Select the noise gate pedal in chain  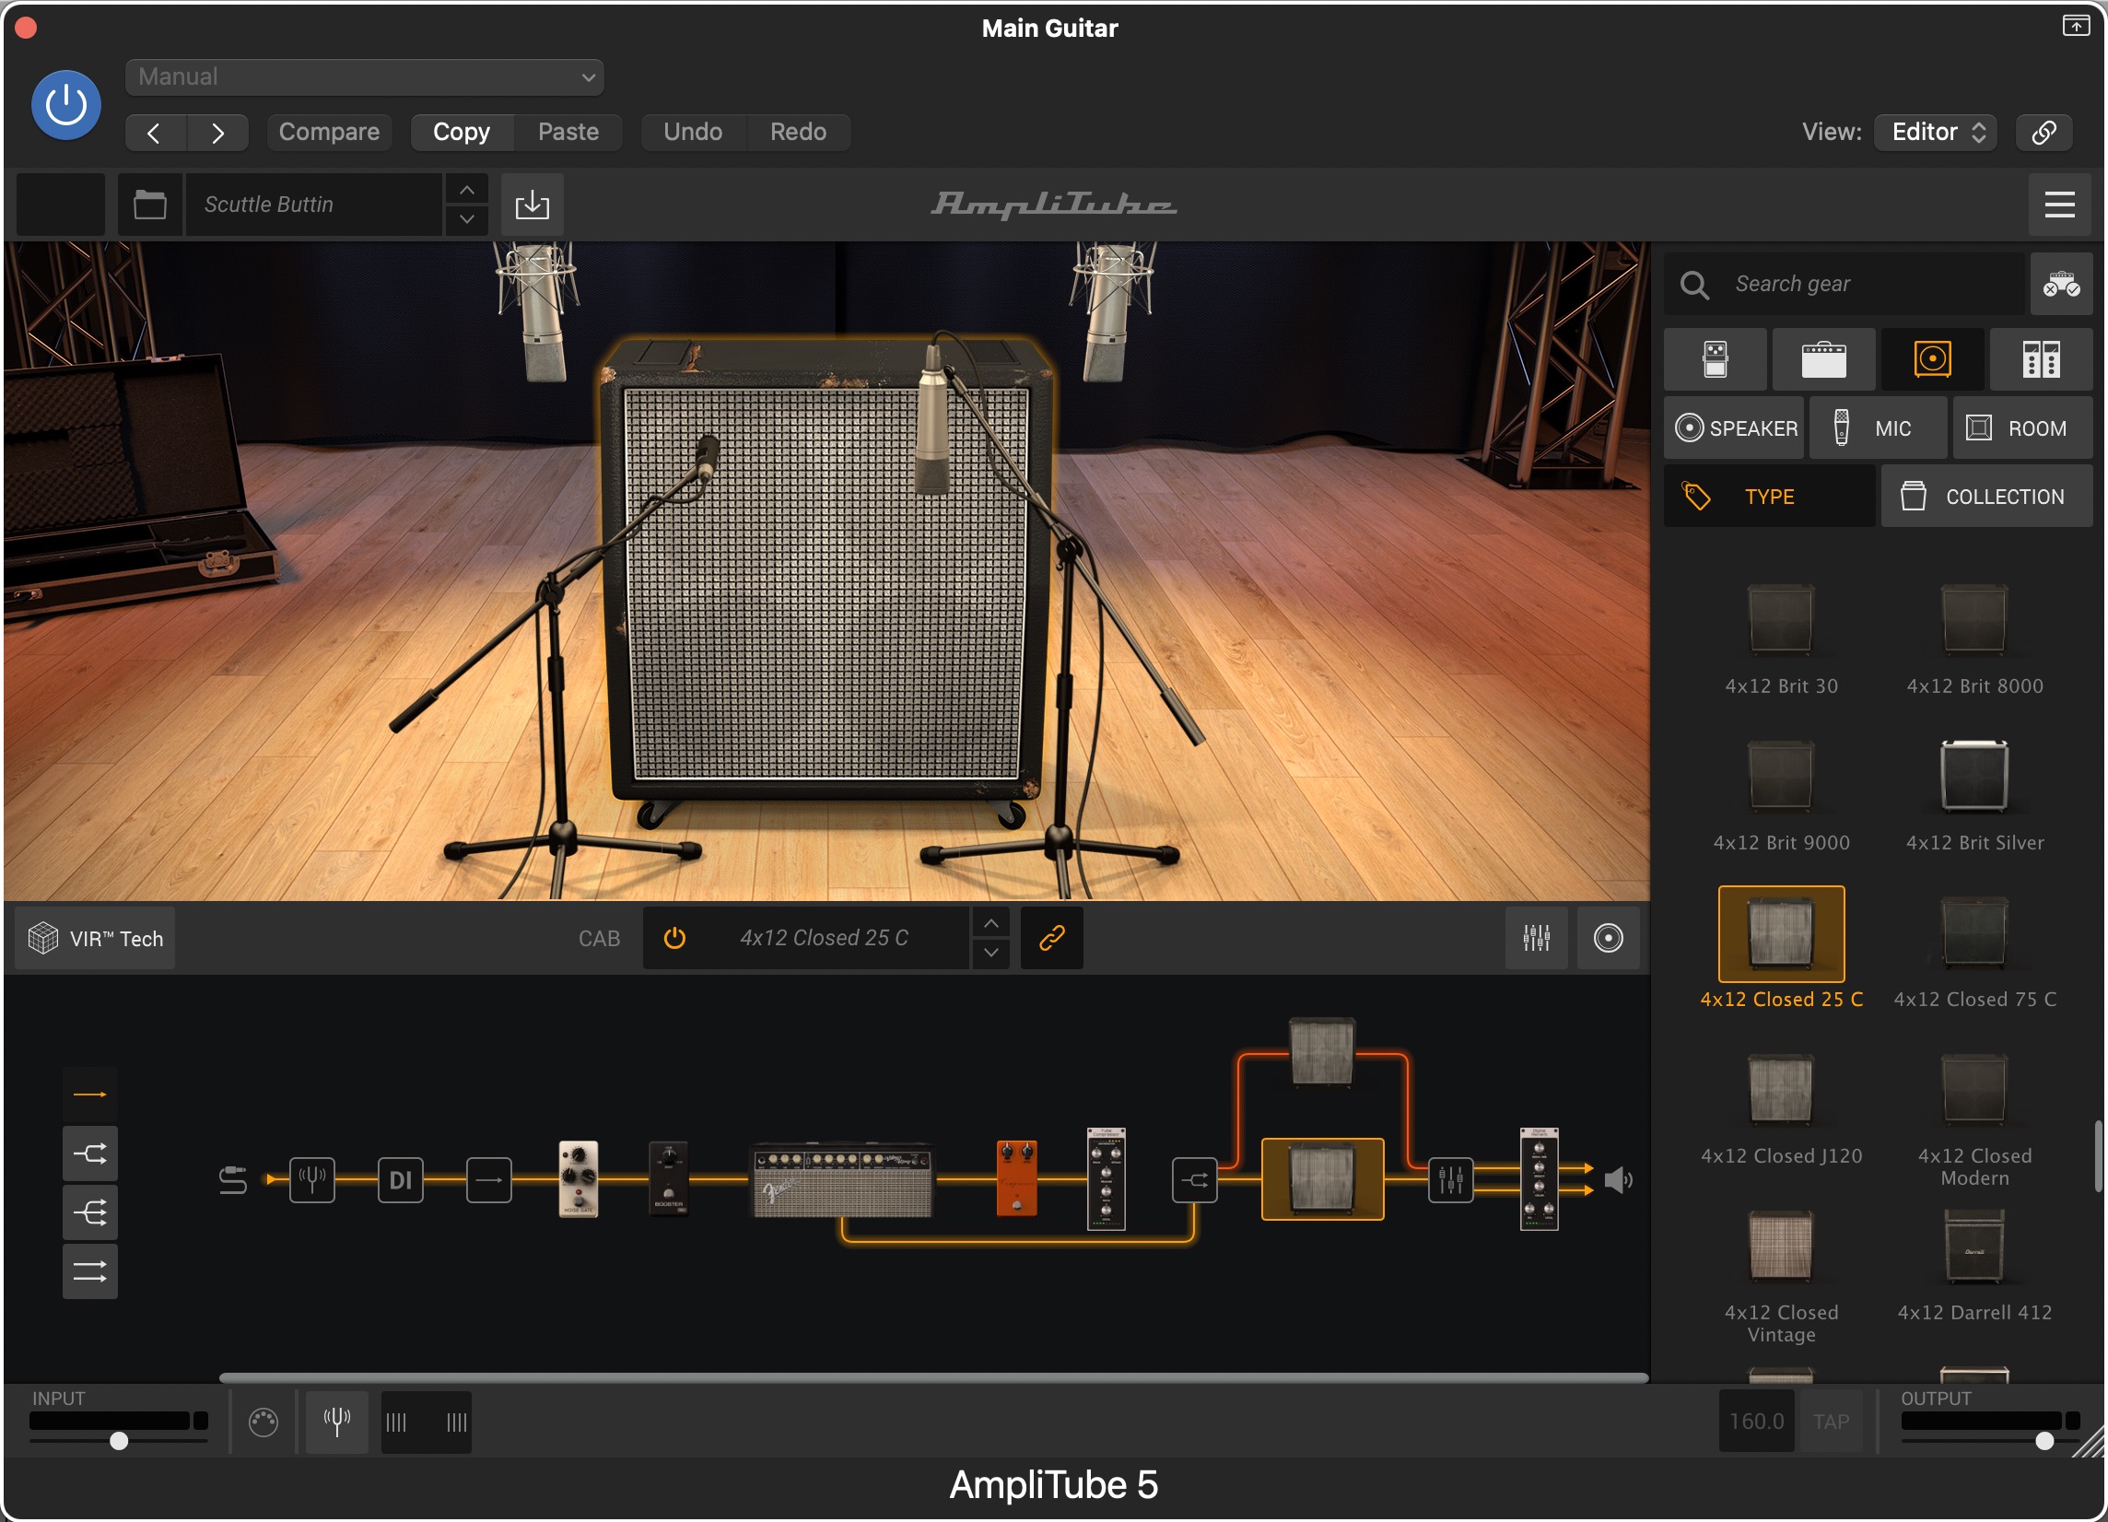(578, 1179)
